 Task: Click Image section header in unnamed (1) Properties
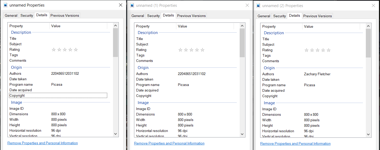[x=143, y=103]
